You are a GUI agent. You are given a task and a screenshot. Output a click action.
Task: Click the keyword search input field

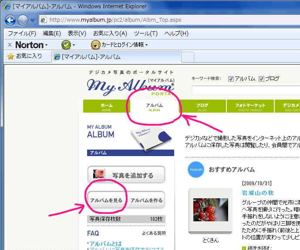pyautogui.click(x=246, y=90)
